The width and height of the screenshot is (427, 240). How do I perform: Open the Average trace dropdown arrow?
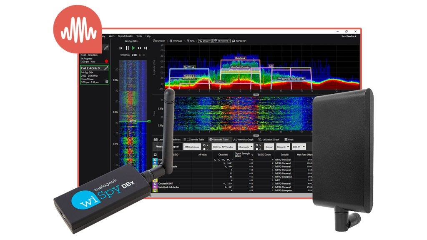(x=184, y=41)
